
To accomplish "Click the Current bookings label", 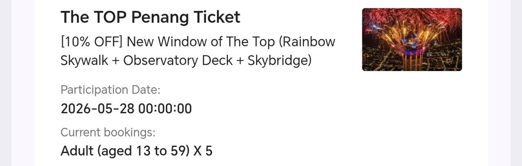I will point(108,132).
